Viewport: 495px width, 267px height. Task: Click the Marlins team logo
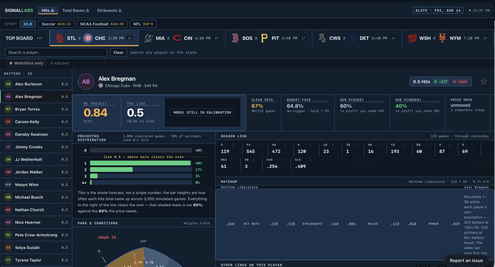click(148, 38)
